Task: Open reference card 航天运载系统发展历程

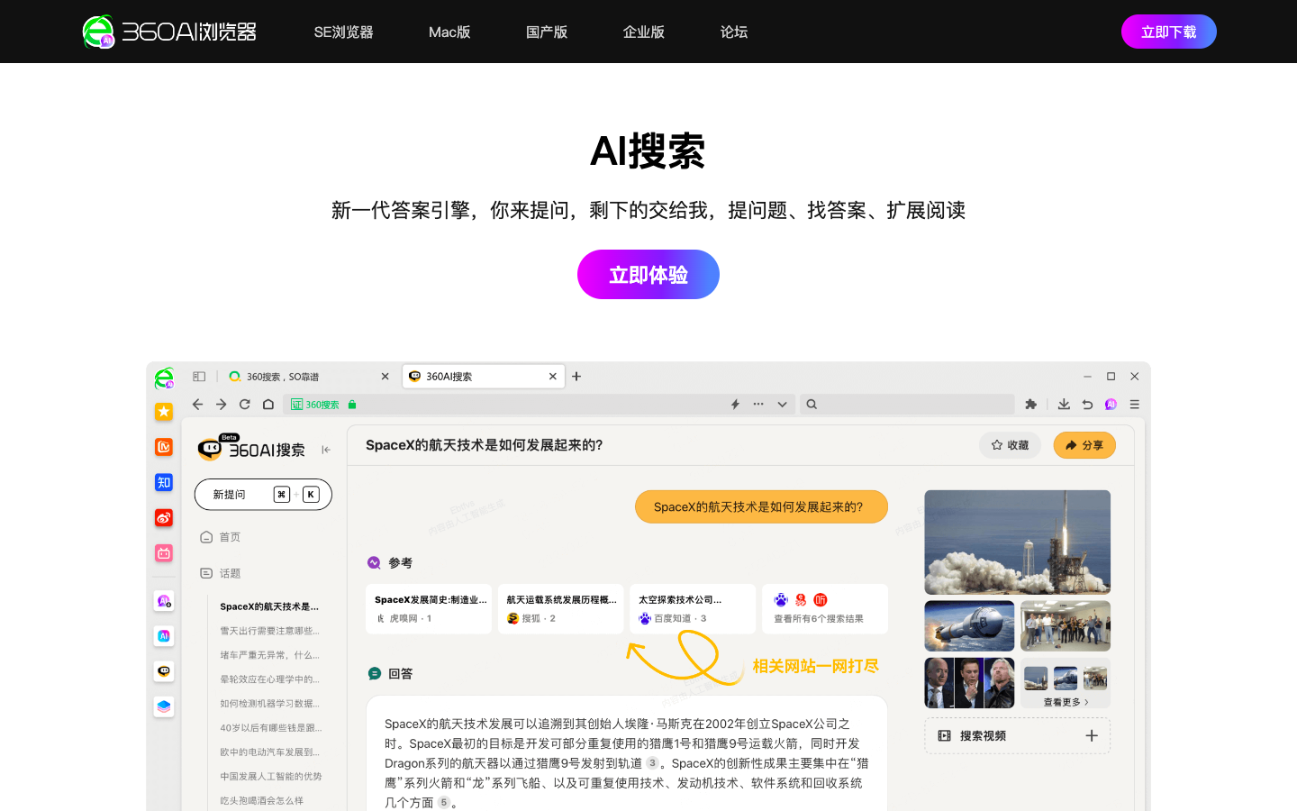Action: pos(560,609)
